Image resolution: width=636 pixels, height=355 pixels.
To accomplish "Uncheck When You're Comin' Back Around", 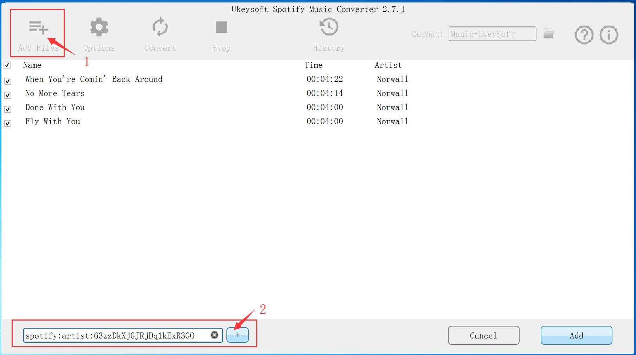I will click(x=8, y=81).
